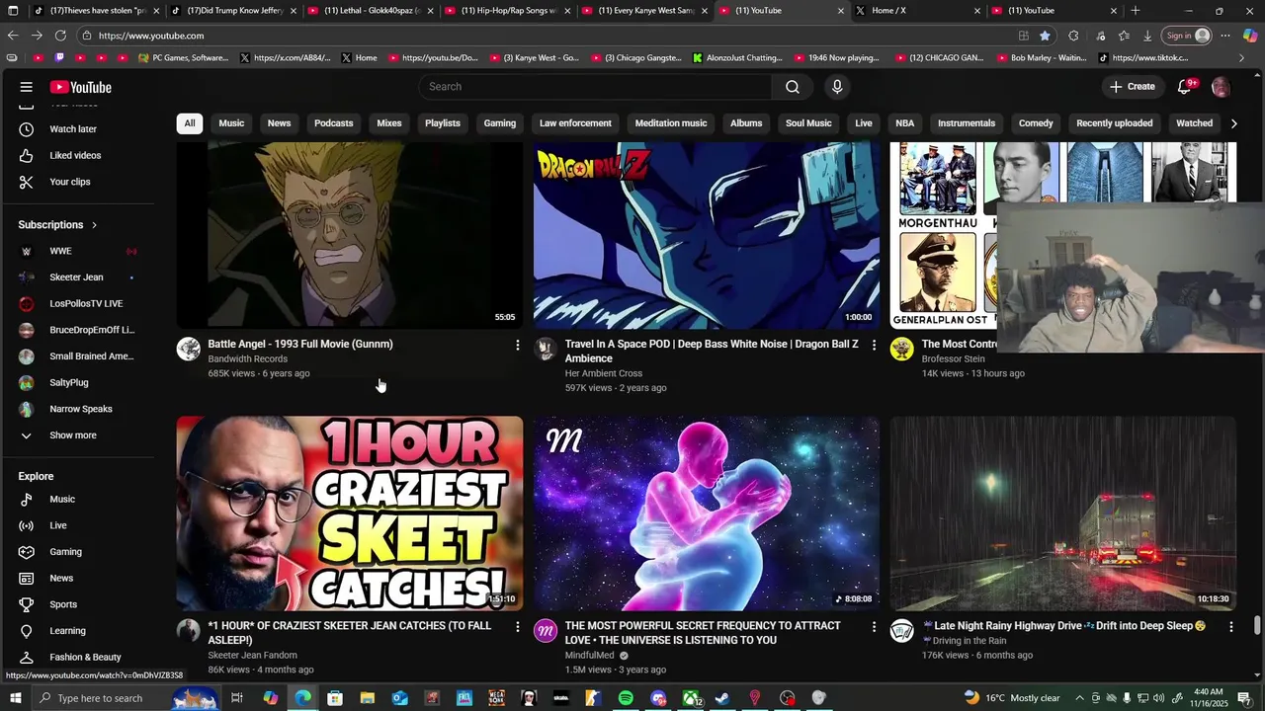This screenshot has width=1265, height=711.
Task: Select the Meditation music filter chip
Action: pyautogui.click(x=671, y=123)
